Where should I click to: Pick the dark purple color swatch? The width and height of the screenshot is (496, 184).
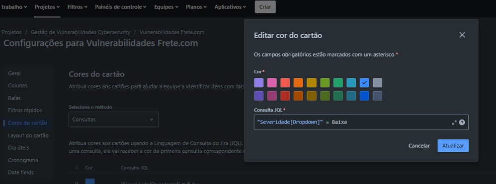259,96
